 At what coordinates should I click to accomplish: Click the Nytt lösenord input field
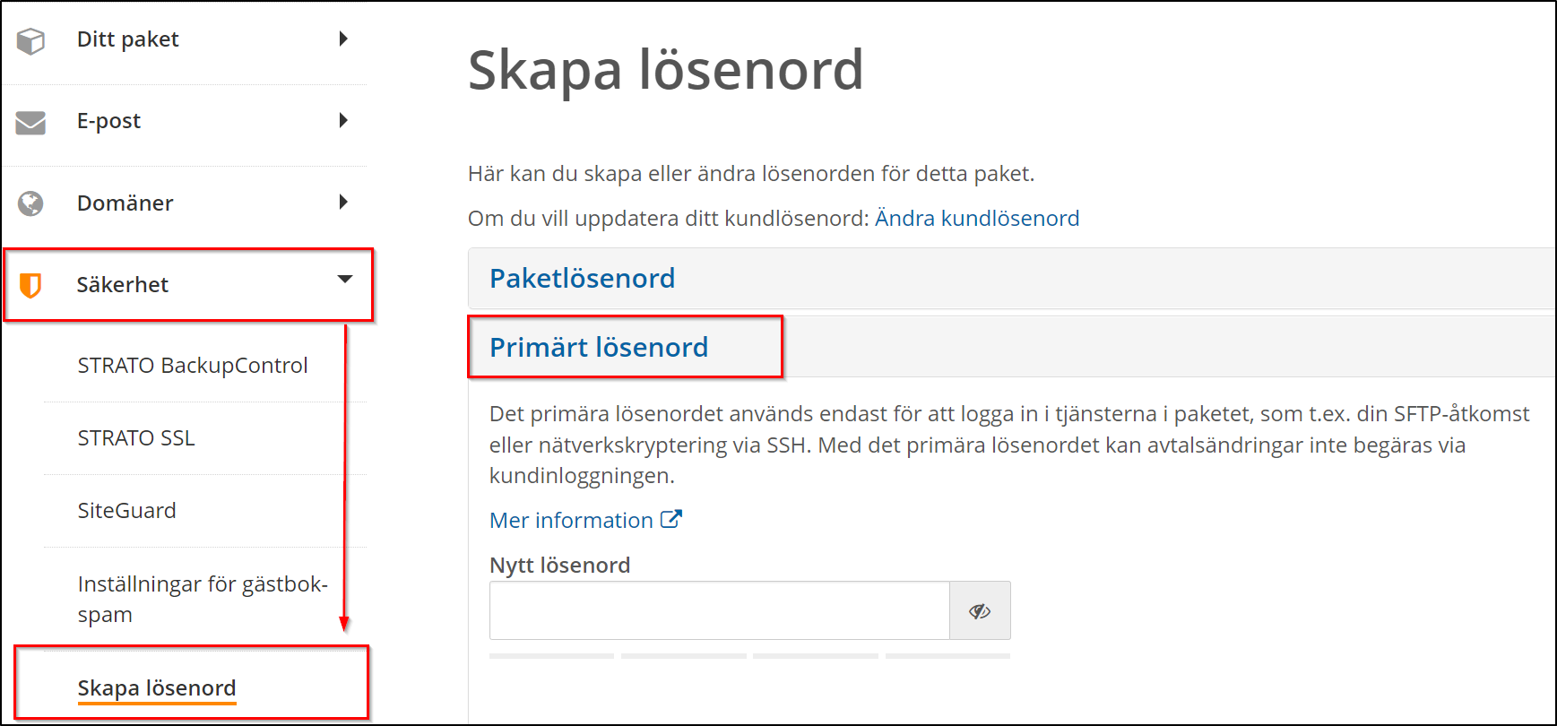(x=717, y=610)
